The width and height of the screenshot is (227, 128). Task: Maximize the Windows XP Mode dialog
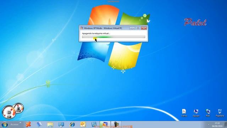click(x=138, y=28)
